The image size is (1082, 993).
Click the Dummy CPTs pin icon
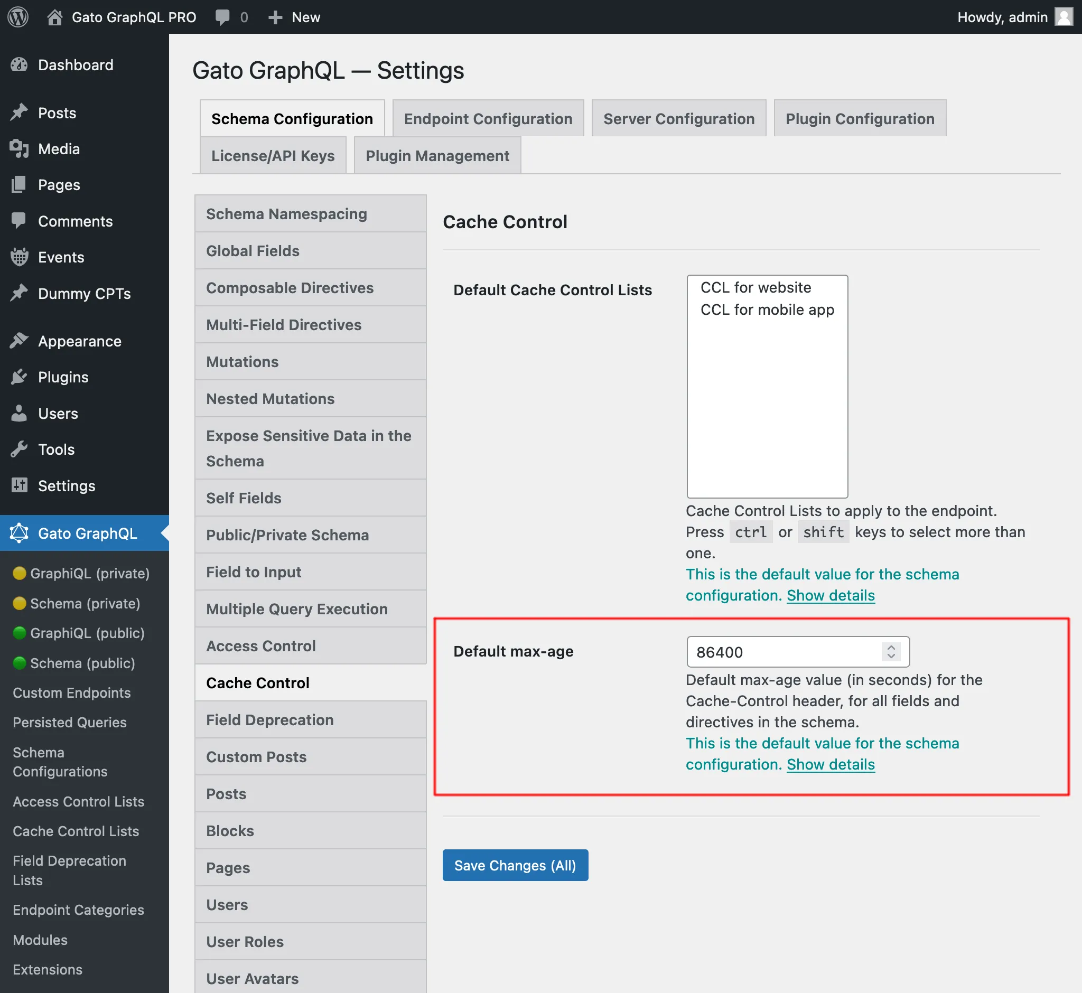pos(19,293)
